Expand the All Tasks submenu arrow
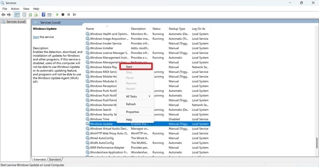This screenshot has height=167, width=319. (x=149, y=96)
